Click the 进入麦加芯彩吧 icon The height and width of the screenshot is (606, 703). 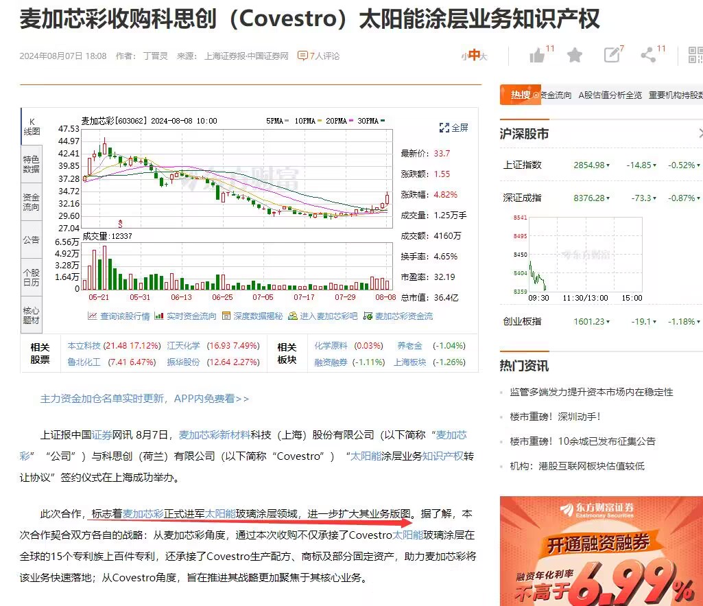(293, 316)
